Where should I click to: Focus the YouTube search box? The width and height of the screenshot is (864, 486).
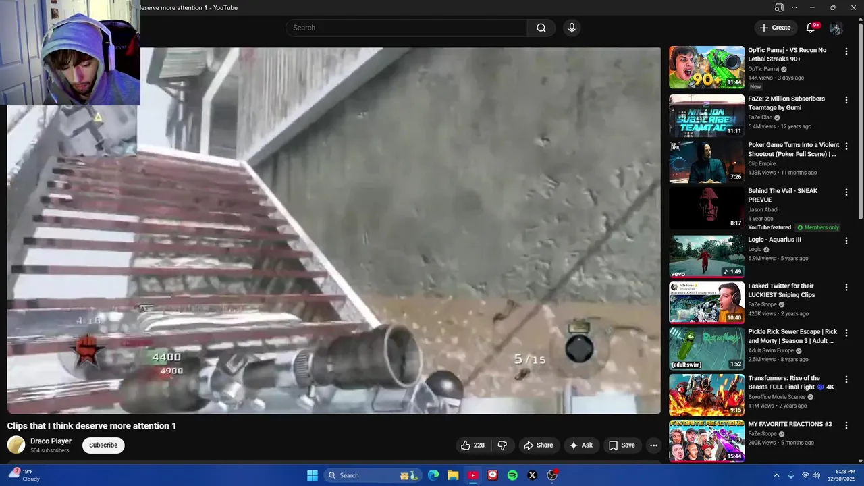(x=406, y=28)
